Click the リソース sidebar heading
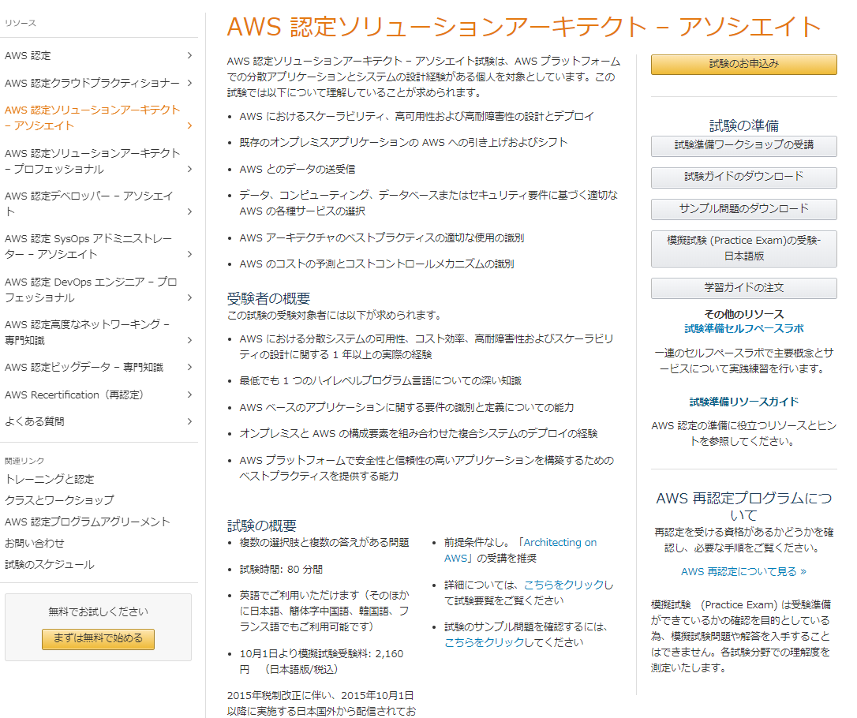This screenshot has height=718, width=857. [21, 23]
